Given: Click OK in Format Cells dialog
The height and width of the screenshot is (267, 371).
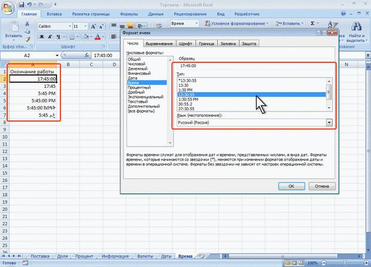Looking at the screenshot, I should click(x=291, y=186).
